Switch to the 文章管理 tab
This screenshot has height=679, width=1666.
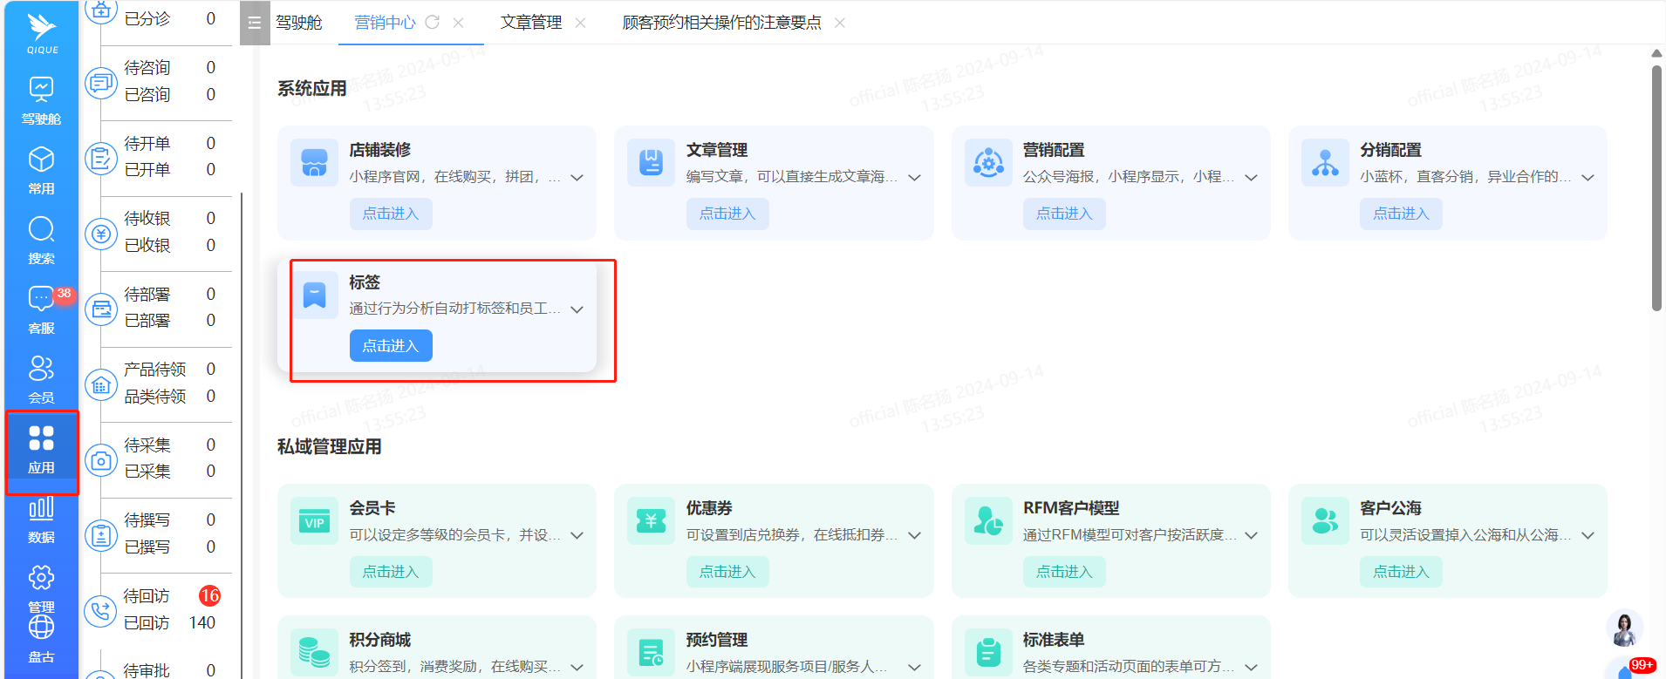[530, 23]
